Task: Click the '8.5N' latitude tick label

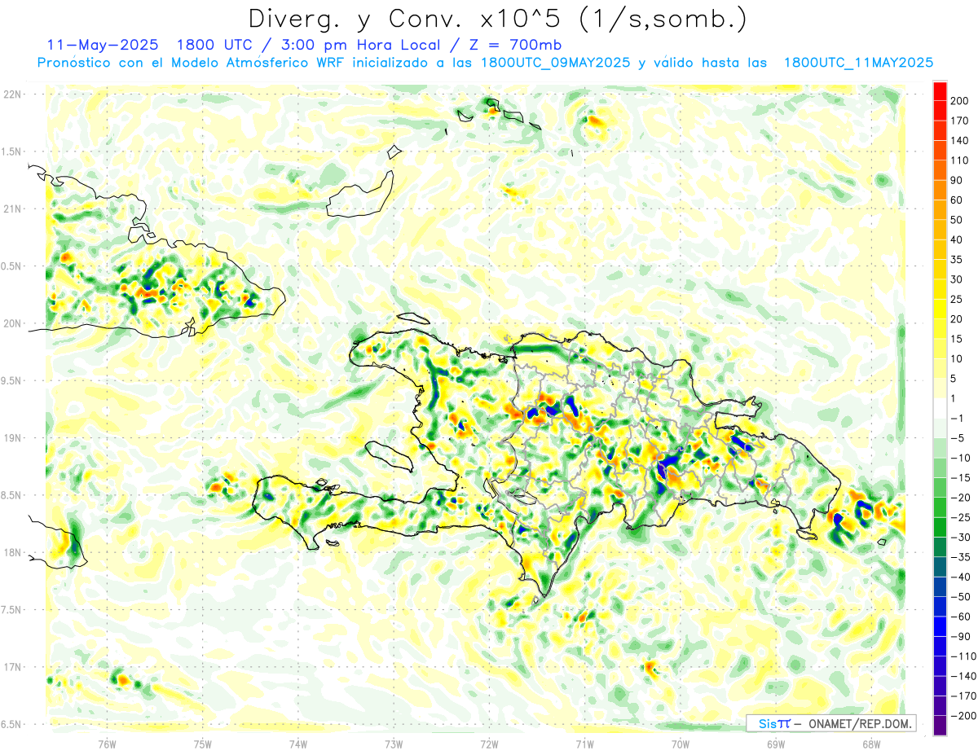Action: click(x=12, y=495)
